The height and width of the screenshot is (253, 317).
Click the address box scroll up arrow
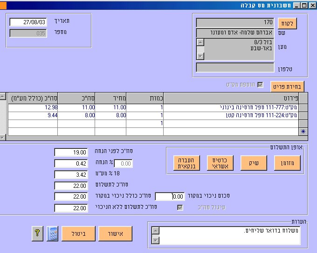coord(200,42)
